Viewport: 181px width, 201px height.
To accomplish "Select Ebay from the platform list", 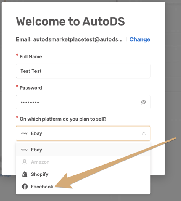I will click(83, 150).
